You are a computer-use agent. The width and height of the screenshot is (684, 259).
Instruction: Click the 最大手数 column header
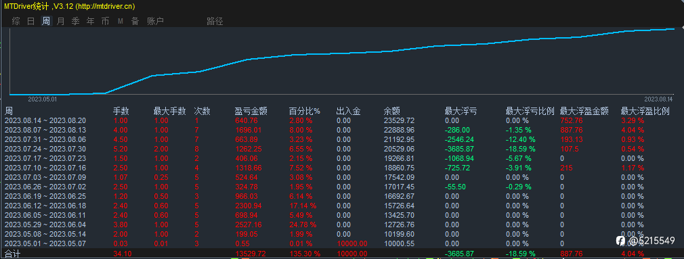tap(170, 111)
